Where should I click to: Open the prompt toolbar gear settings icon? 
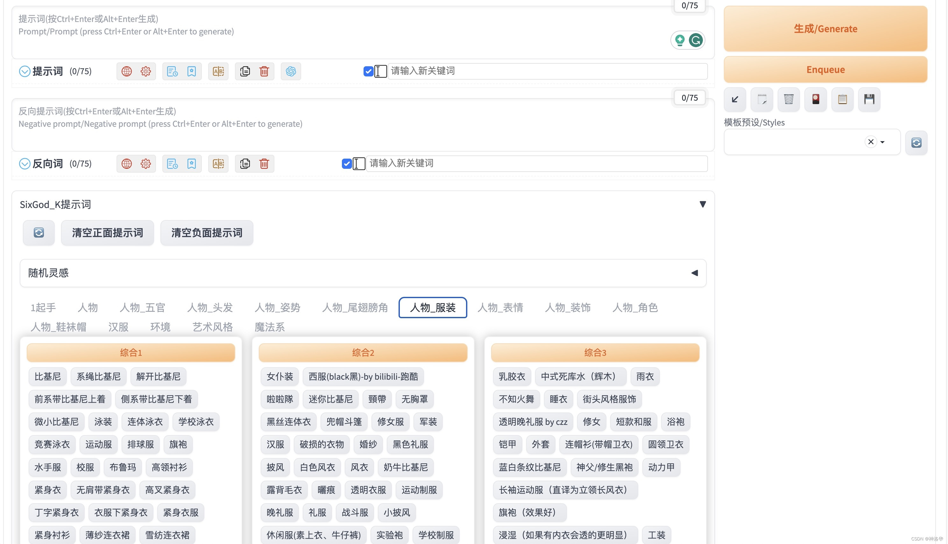point(145,71)
